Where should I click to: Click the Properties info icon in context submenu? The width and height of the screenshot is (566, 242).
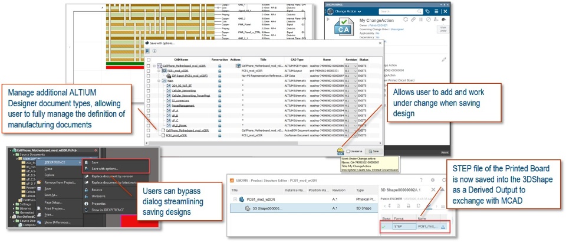pos(86,204)
